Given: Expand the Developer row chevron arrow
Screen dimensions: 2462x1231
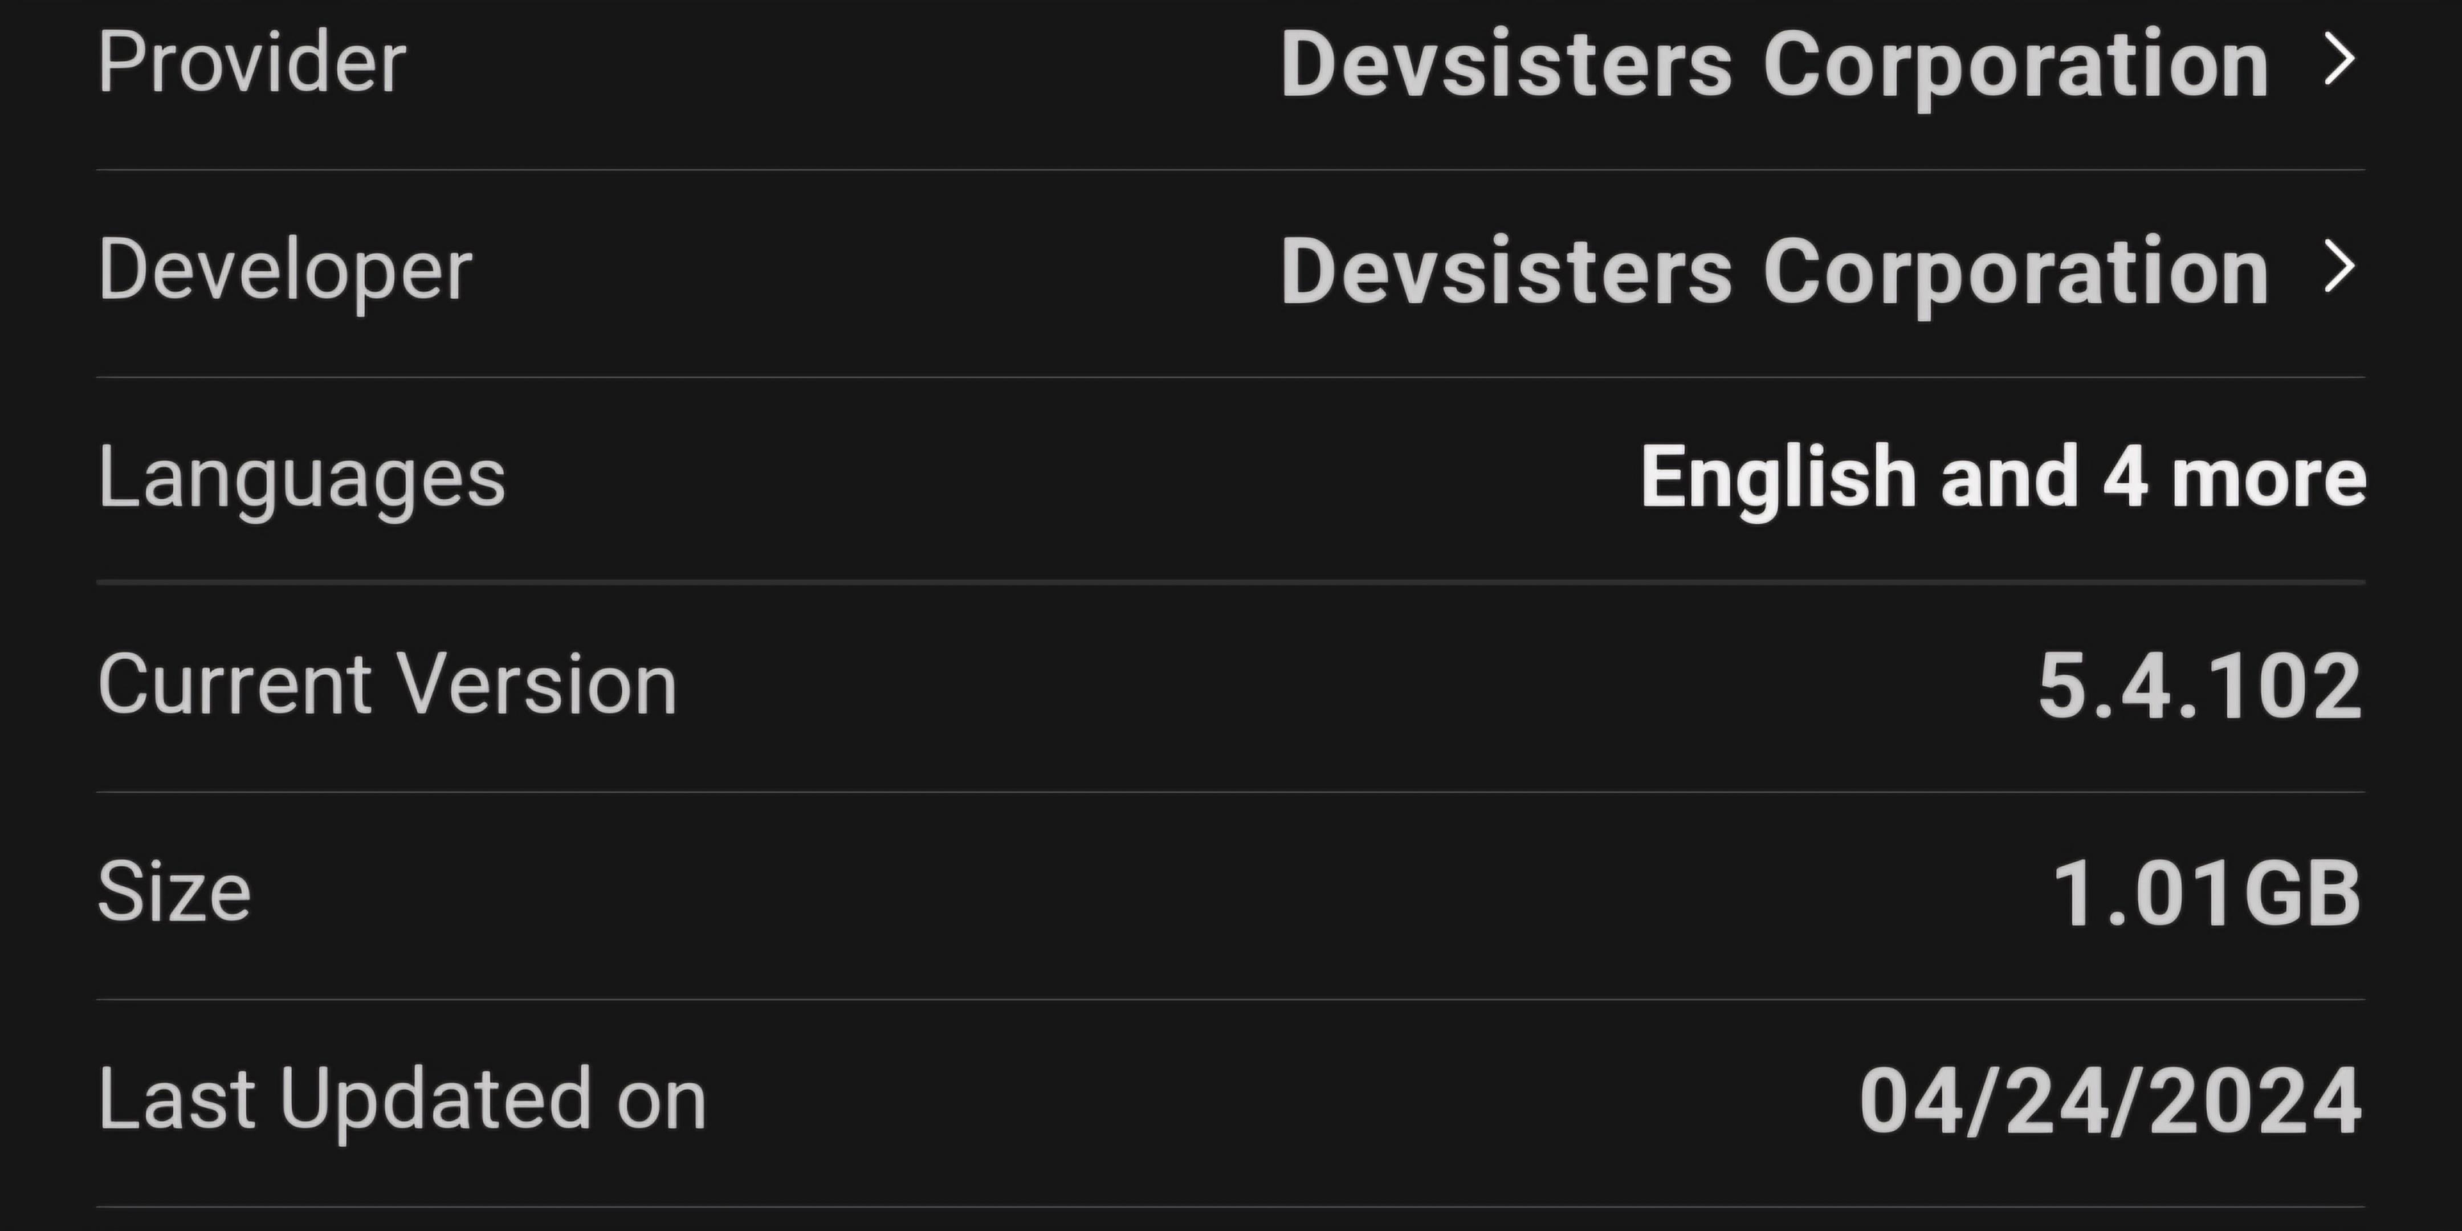Looking at the screenshot, I should pyautogui.click(x=2339, y=267).
